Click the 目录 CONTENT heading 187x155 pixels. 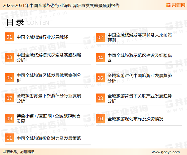(x=29, y=22)
